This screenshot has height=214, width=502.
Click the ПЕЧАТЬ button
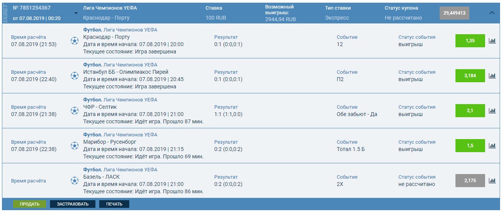point(114,204)
